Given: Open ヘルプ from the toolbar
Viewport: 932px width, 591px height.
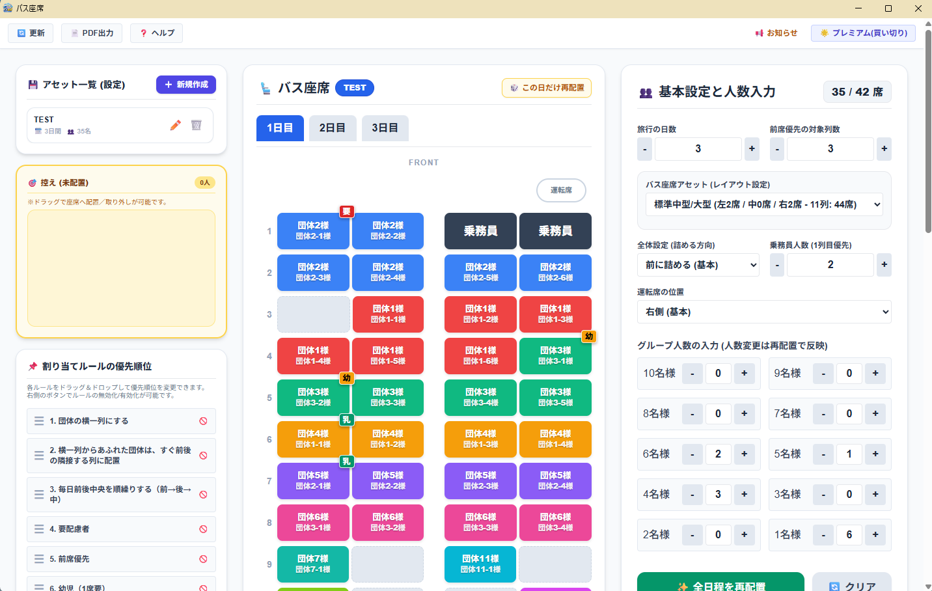Looking at the screenshot, I should [156, 33].
